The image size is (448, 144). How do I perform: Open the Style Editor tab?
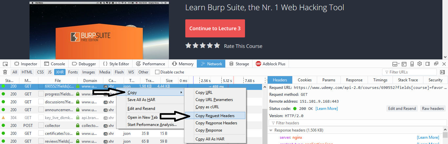coord(116,64)
